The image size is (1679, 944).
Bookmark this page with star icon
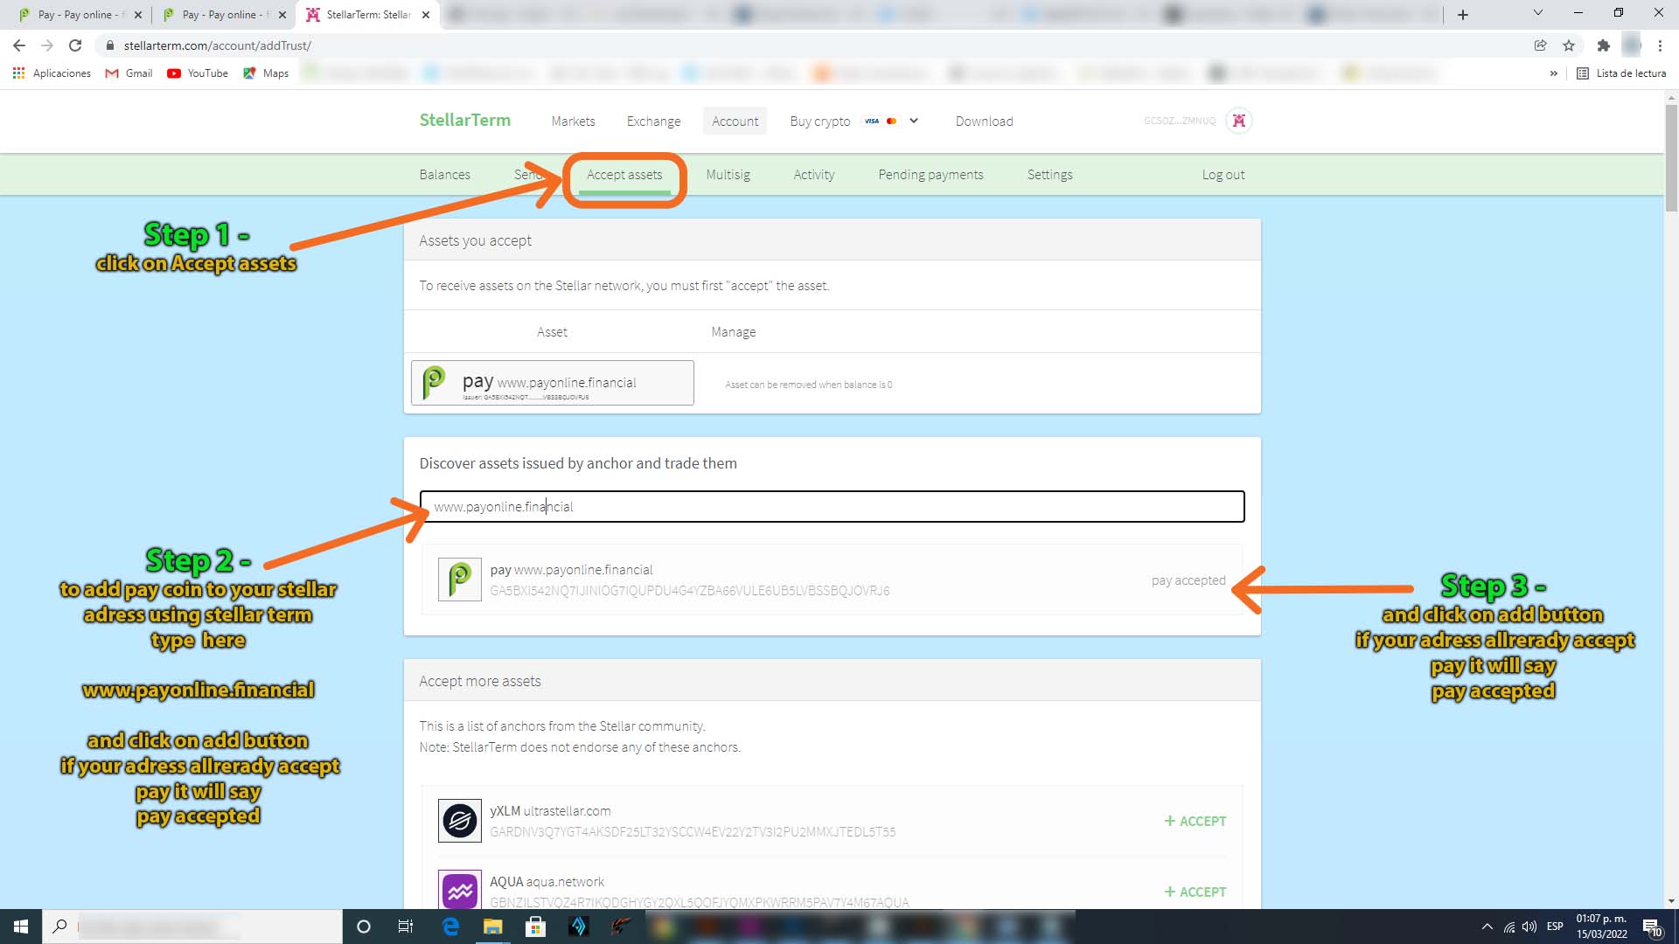tap(1569, 45)
